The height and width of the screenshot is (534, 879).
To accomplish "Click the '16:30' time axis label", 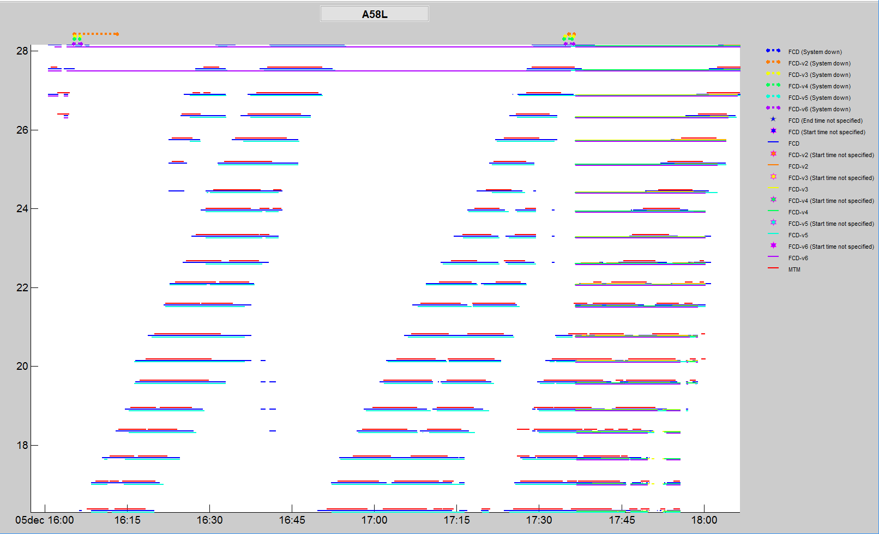I will pyautogui.click(x=209, y=520).
